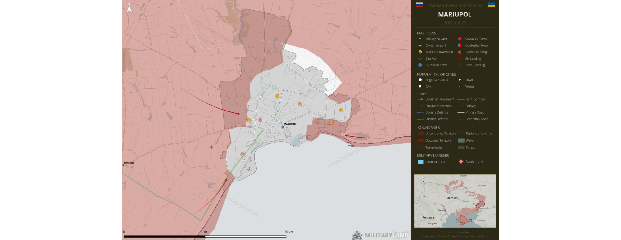This screenshot has width=621, height=240.
Task: Click the Ukrainian flag in the header
Action: pyautogui.click(x=492, y=5)
